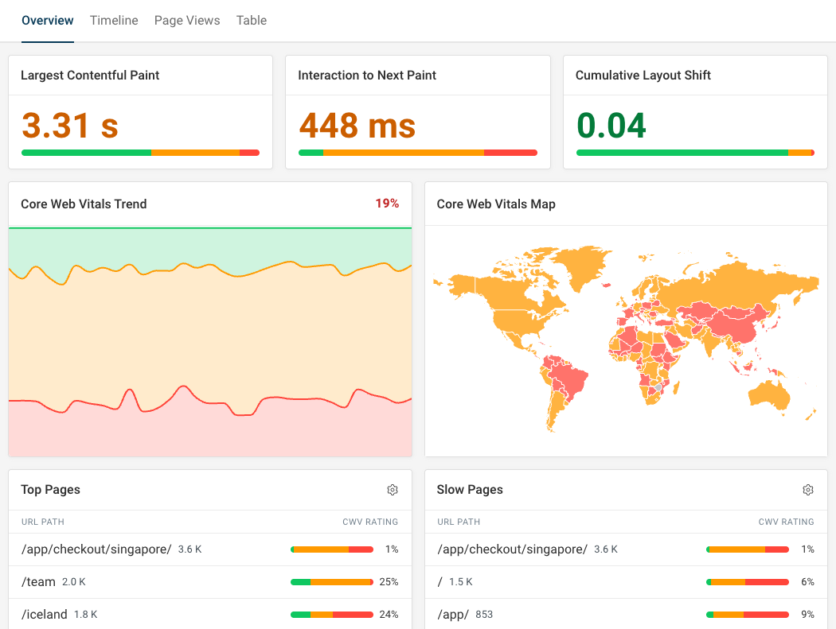The image size is (836, 629).
Task: Click the 19% trend percentage indicator
Action: coord(387,204)
